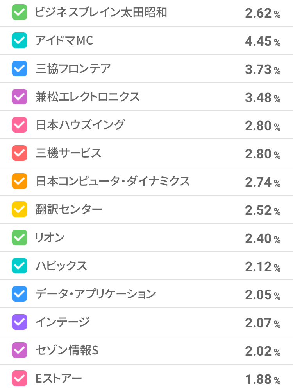
Task: Toggle the アイドマMC teal checkbox
Action: (x=20, y=41)
